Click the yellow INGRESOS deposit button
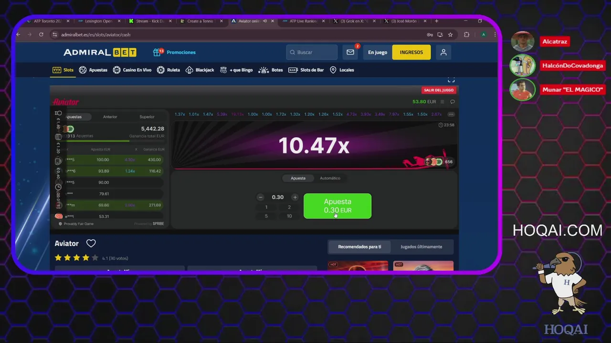This screenshot has width=611, height=343. (411, 52)
